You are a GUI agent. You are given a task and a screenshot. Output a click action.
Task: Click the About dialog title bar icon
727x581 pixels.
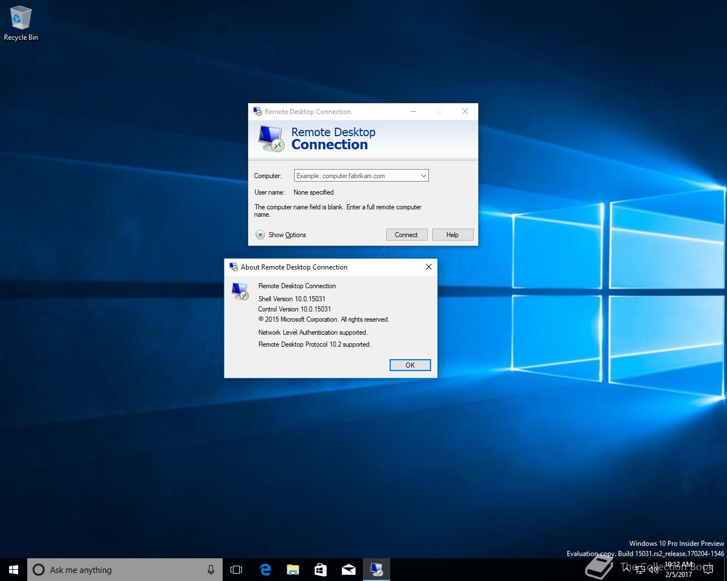(x=233, y=267)
